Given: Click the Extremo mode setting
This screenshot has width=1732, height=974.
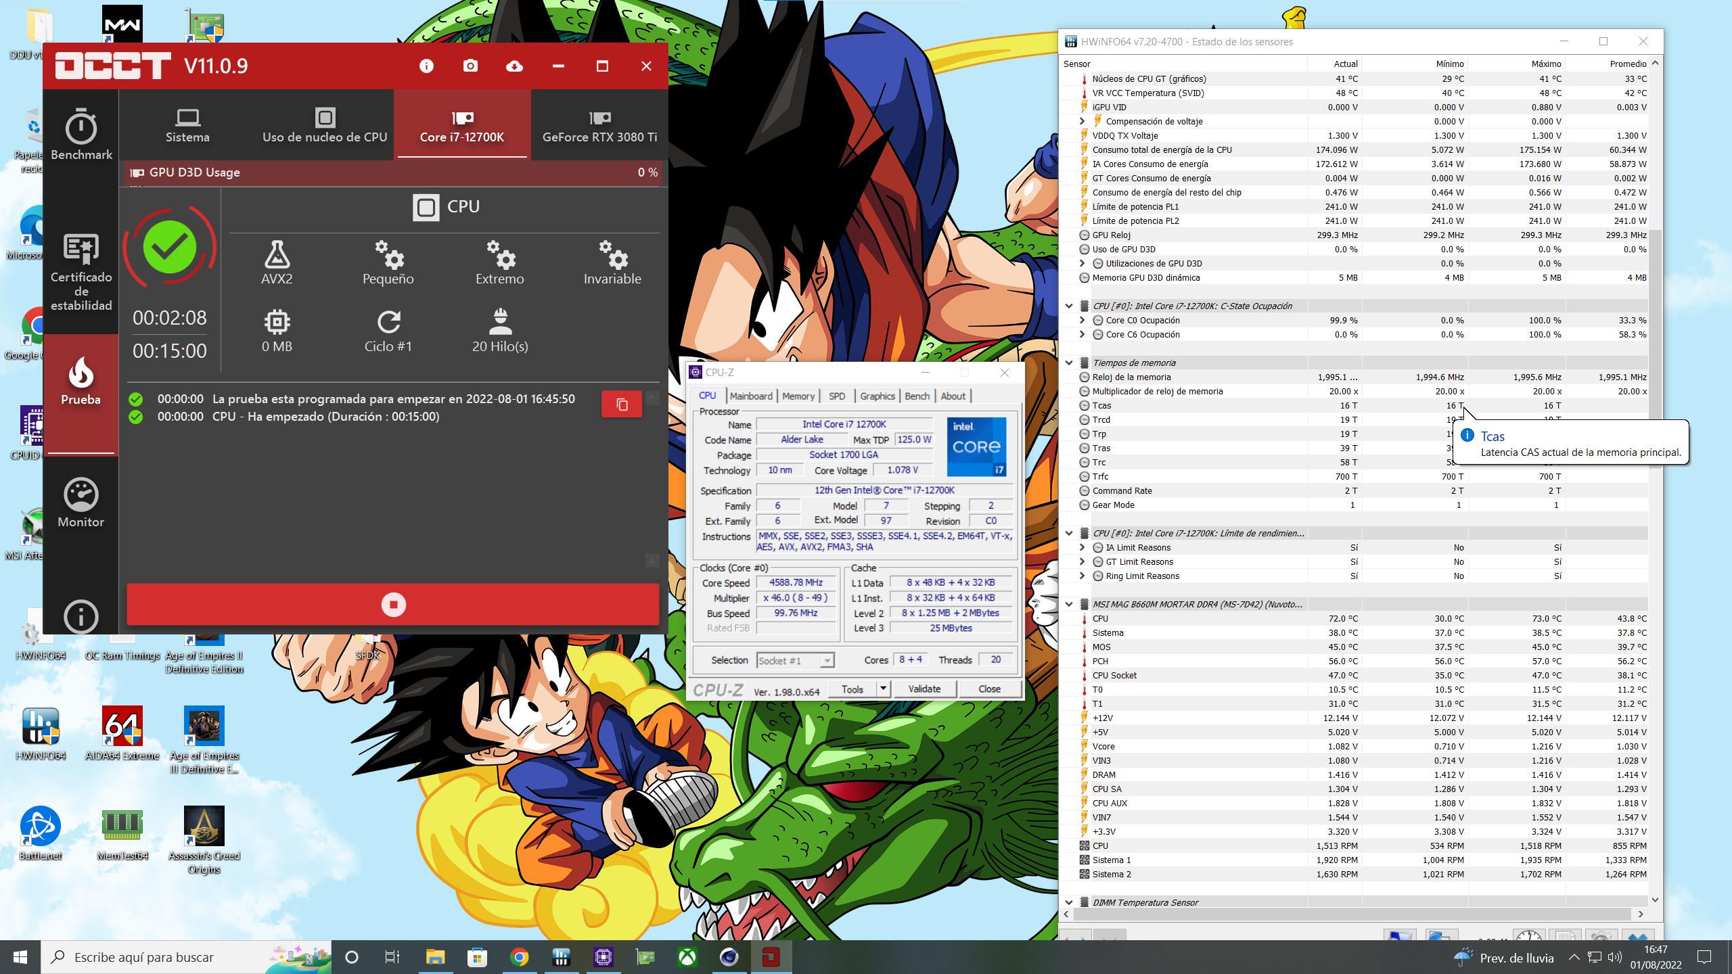Looking at the screenshot, I should tap(500, 262).
